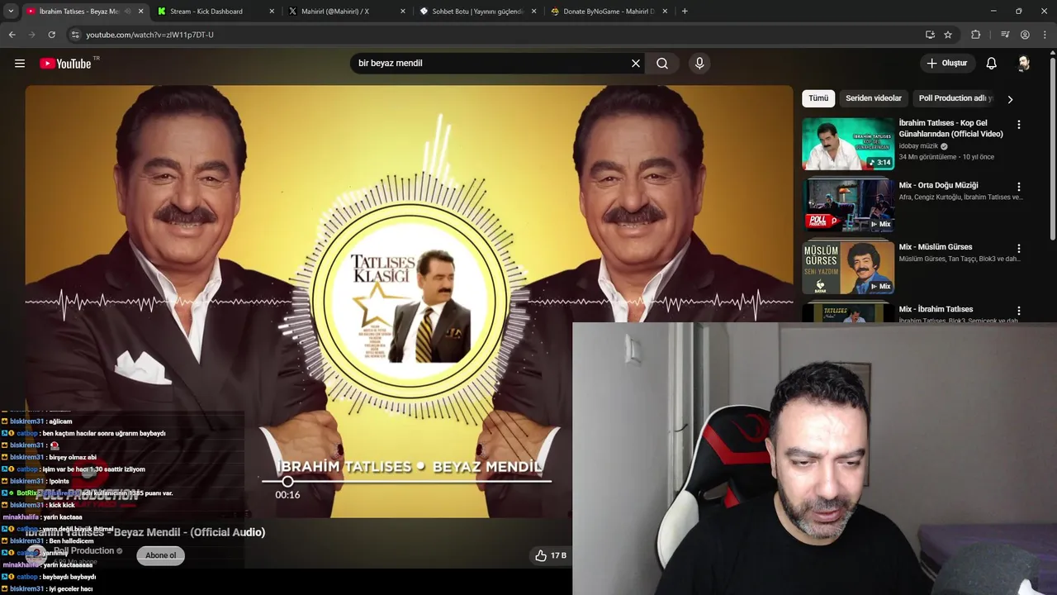Open the YouTube hamburger guide menu
The width and height of the screenshot is (1057, 595).
(x=20, y=64)
